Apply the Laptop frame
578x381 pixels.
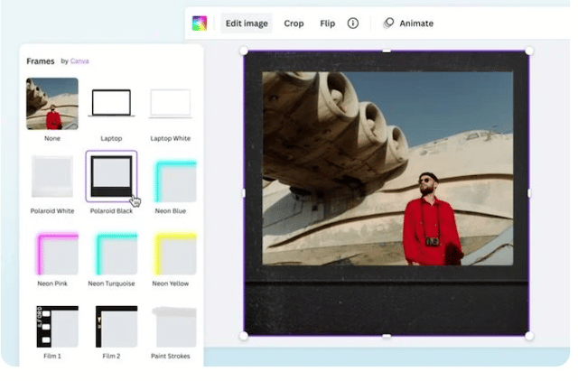pyautogui.click(x=111, y=103)
